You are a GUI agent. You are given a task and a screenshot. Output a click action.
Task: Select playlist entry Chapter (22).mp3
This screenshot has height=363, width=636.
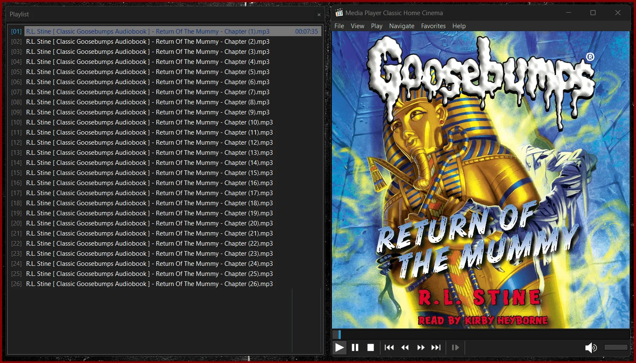(x=166, y=244)
